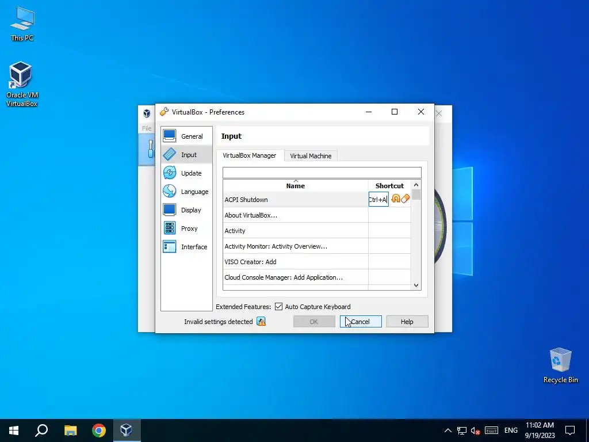Viewport: 589px width, 442px height.
Task: Open the taskbar clock and date
Action: [540, 430]
